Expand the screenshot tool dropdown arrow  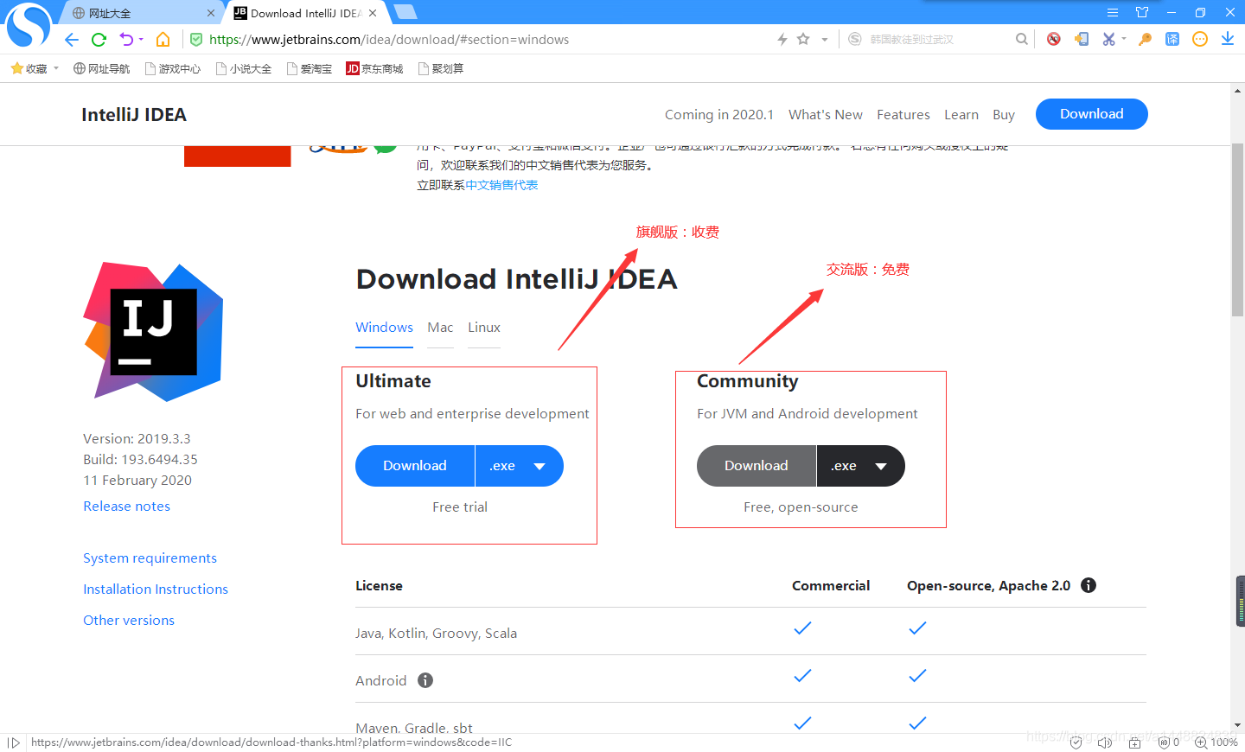coord(1124,39)
